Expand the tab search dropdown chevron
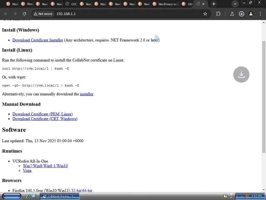Screen dimensions: 266x200 (x=235, y=4)
